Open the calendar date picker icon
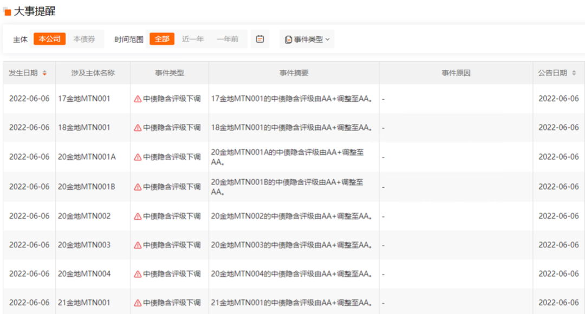The height and width of the screenshot is (314, 585). [x=260, y=39]
